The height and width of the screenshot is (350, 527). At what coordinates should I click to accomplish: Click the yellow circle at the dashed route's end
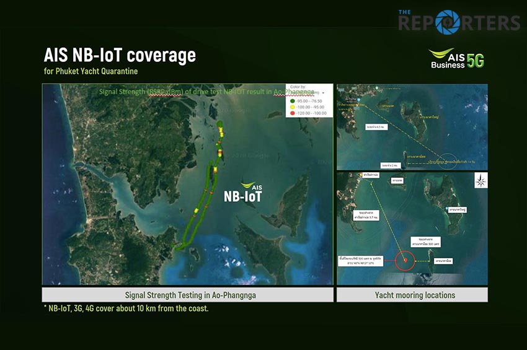pos(448,161)
